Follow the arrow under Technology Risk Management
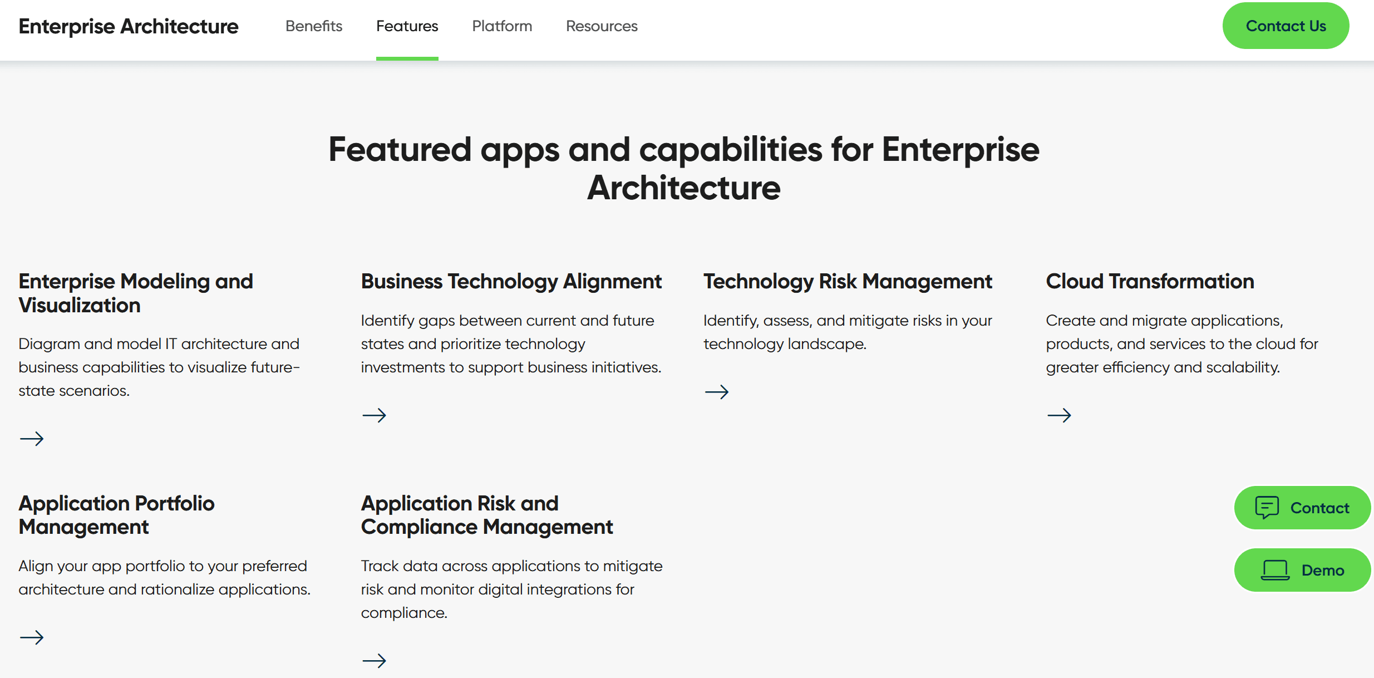1374x678 pixels. pyautogui.click(x=717, y=392)
